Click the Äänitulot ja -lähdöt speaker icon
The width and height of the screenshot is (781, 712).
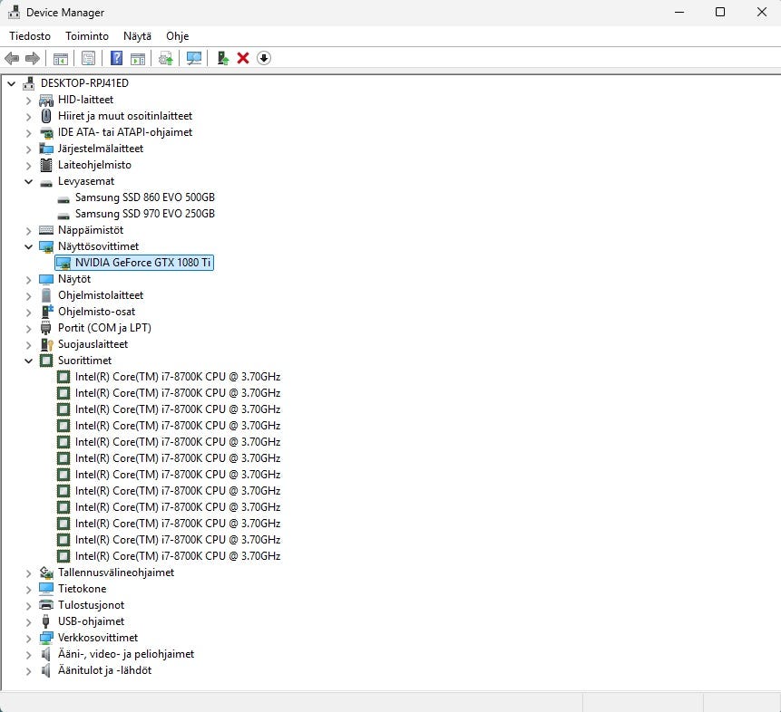point(46,670)
